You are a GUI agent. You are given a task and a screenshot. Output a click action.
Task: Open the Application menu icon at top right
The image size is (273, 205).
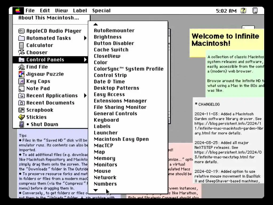(255, 11)
